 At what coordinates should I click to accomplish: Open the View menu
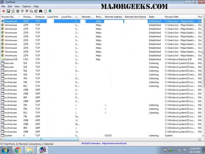(x=17, y=6)
